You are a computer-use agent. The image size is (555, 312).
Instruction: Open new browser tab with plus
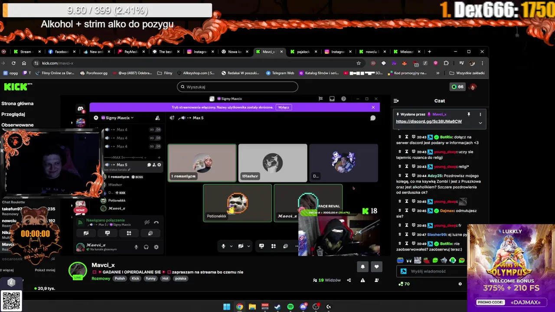[429, 52]
